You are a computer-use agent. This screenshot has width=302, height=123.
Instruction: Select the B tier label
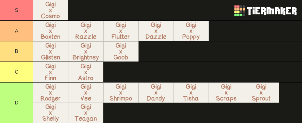coord(17,51)
